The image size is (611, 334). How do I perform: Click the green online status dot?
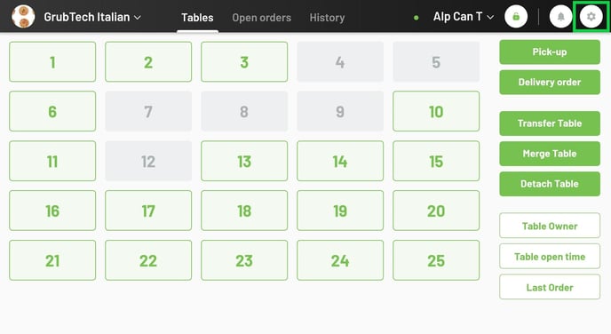417,18
